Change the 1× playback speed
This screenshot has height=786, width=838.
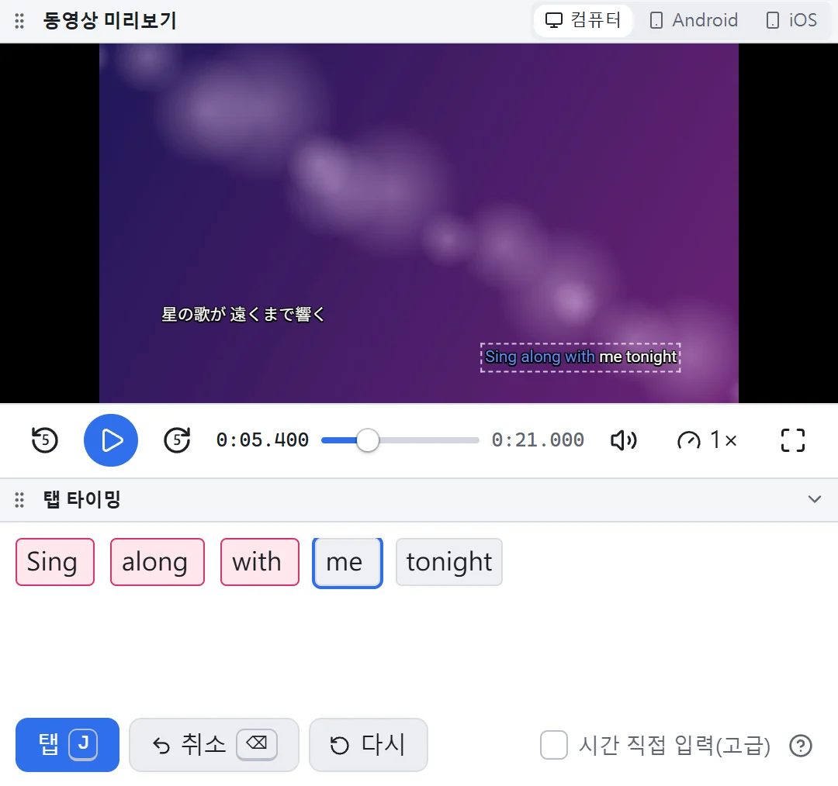(x=707, y=440)
